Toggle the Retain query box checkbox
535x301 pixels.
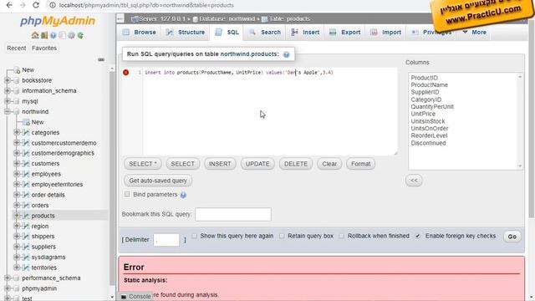pos(282,236)
